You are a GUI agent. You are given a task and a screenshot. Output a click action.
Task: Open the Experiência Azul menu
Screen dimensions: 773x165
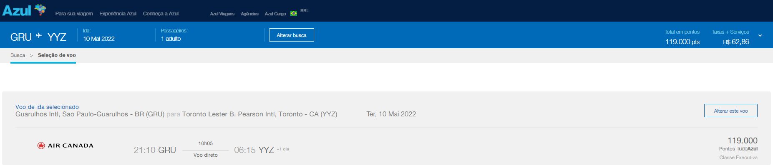(x=118, y=14)
